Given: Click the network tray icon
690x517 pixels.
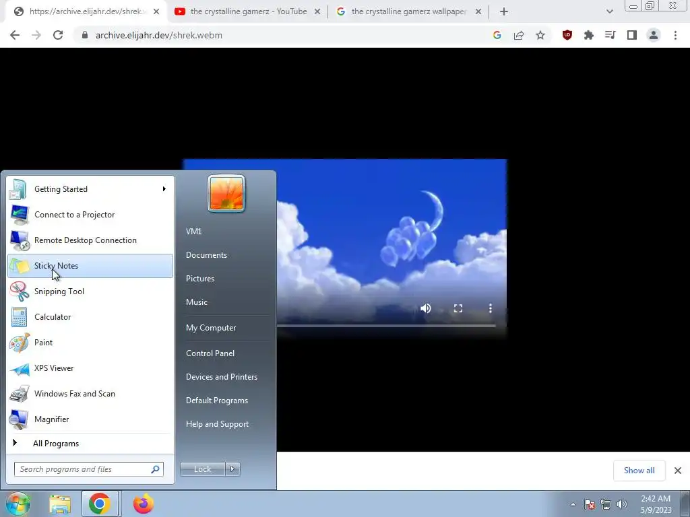Looking at the screenshot, I should click(606, 505).
